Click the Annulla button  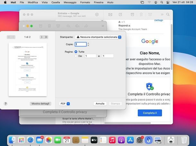tap(100, 104)
